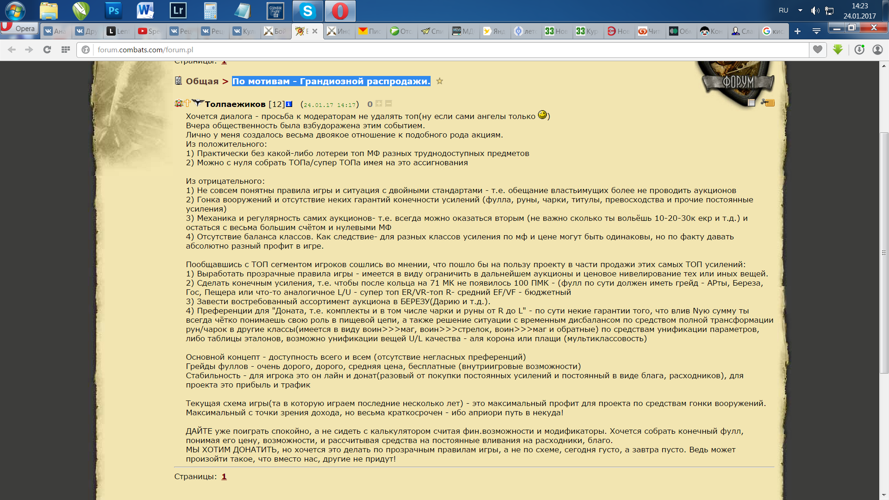
Task: Open topic list icon near forum logo
Action: tap(751, 103)
